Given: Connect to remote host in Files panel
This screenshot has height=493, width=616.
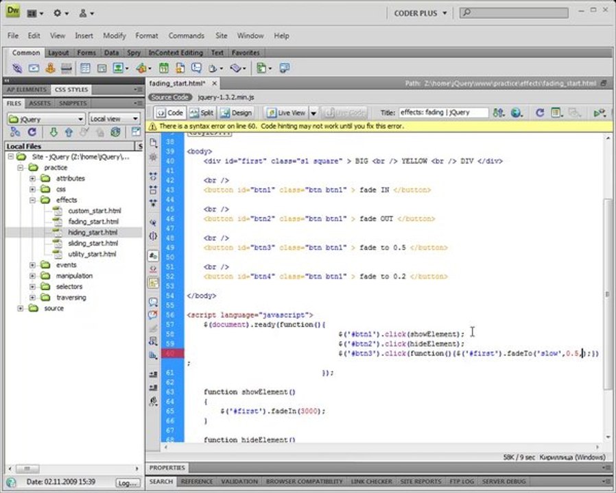Looking at the screenshot, I should click(x=15, y=132).
